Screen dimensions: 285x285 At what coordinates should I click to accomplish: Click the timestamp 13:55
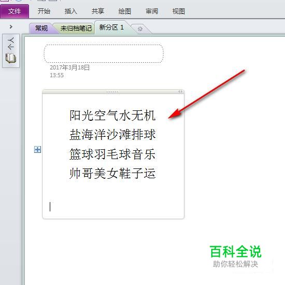pos(56,75)
